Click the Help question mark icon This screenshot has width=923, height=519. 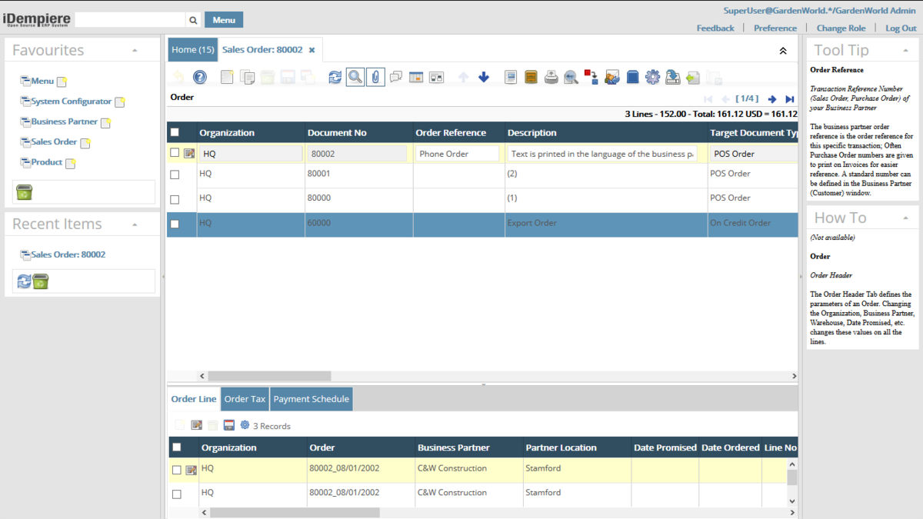pos(199,77)
